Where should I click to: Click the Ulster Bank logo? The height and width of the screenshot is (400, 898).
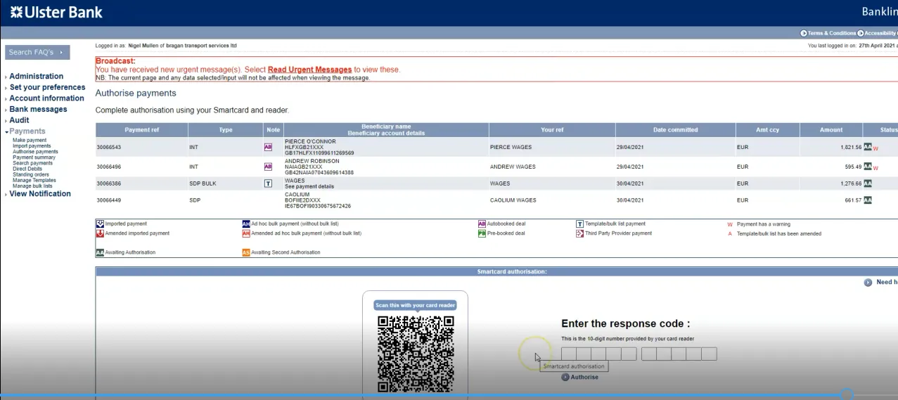pyautogui.click(x=56, y=12)
